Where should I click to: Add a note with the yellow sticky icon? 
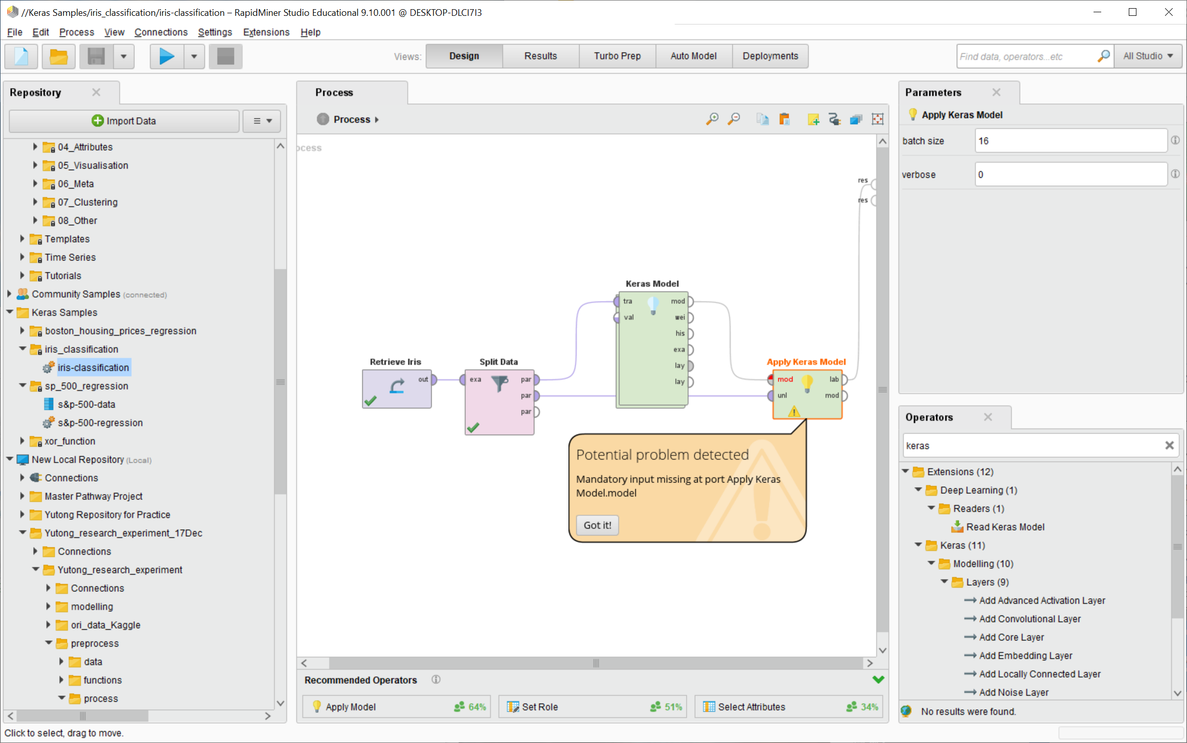[813, 119]
